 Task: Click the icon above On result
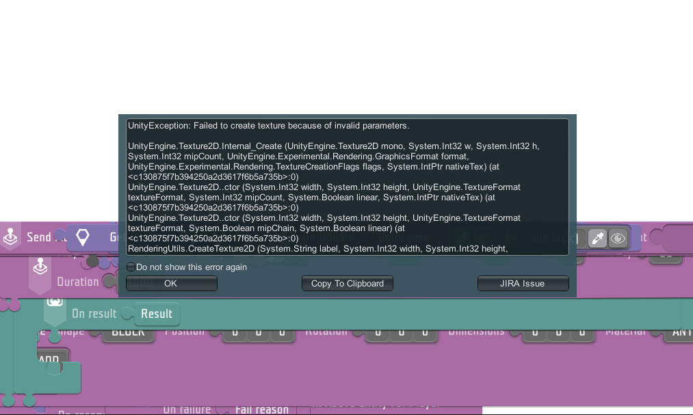click(55, 302)
